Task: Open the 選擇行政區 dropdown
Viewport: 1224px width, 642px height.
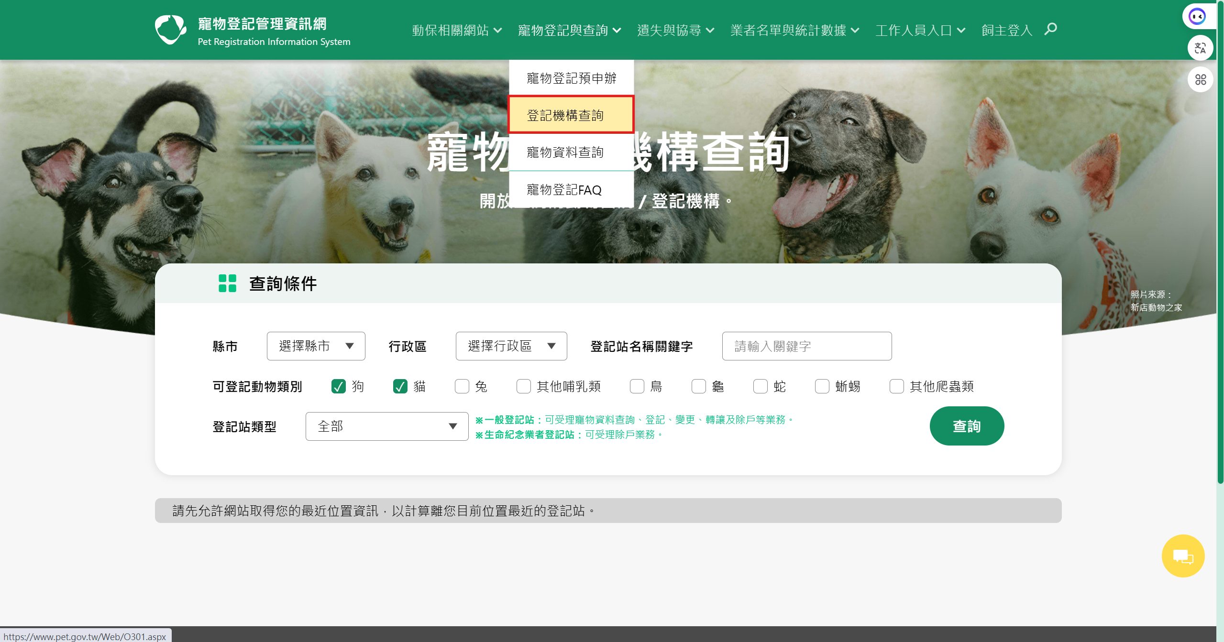Action: point(511,346)
